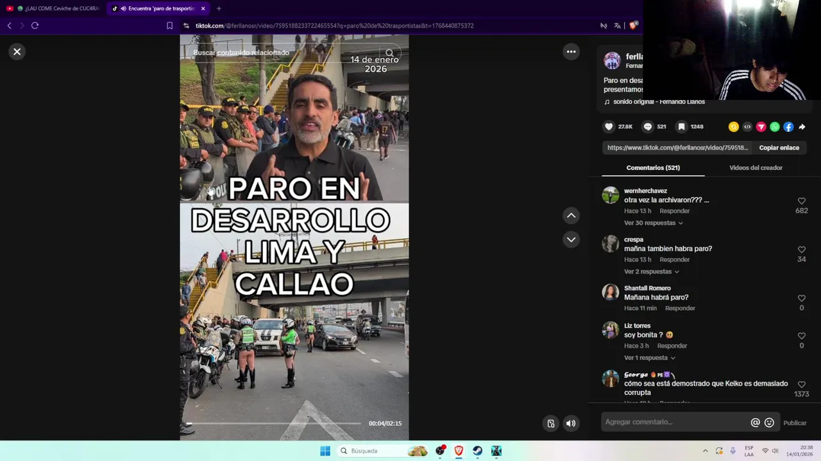
Task: Close the TikTok browser tab
Action: coord(203,8)
